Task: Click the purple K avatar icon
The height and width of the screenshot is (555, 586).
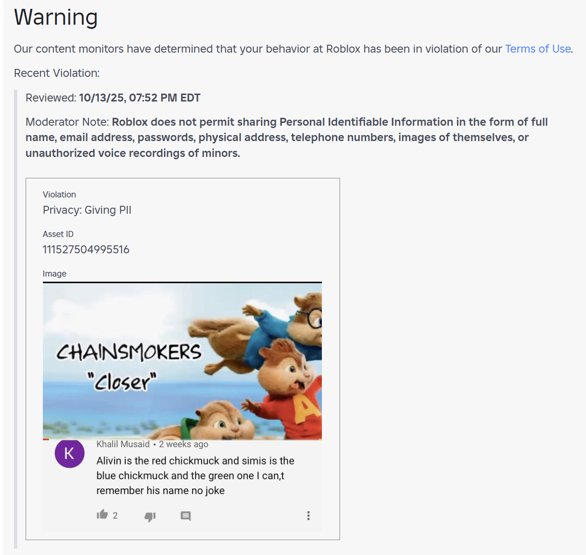Action: pos(69,453)
